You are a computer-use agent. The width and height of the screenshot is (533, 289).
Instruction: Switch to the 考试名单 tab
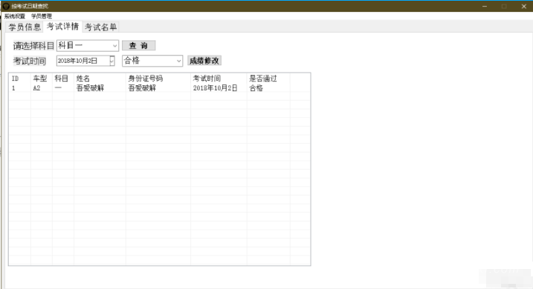click(x=100, y=27)
